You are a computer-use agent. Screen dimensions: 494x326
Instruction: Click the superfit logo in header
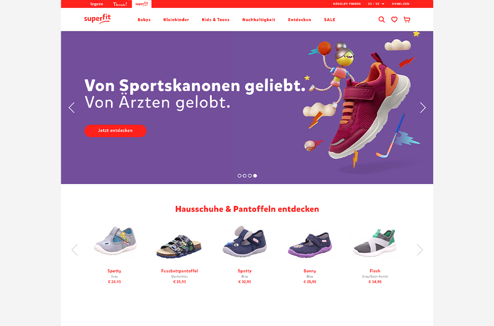coord(97,19)
